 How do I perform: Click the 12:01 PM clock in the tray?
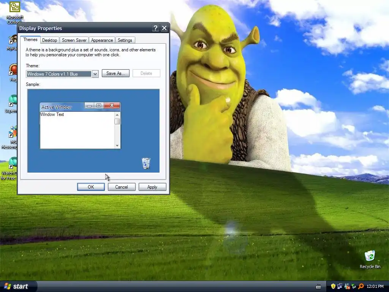(375, 286)
